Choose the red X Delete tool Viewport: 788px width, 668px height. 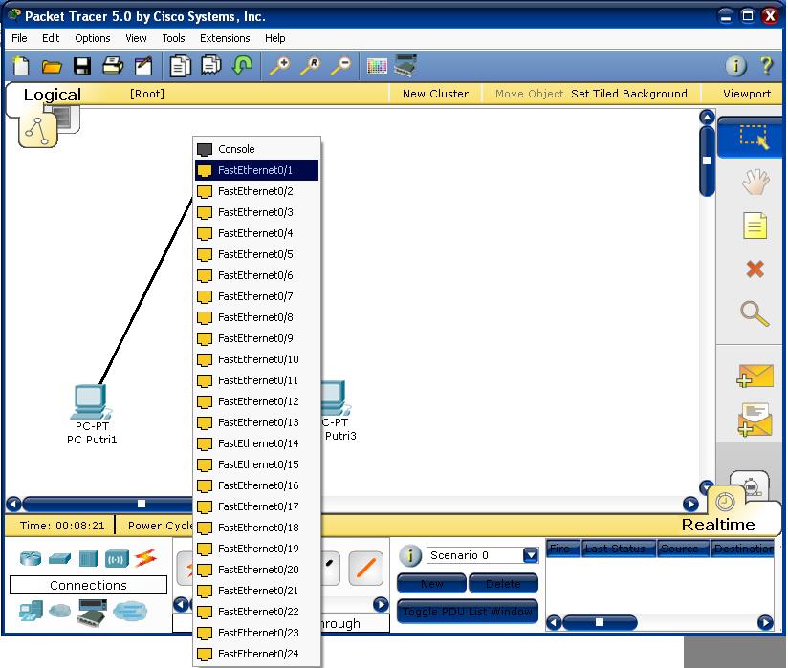point(755,269)
